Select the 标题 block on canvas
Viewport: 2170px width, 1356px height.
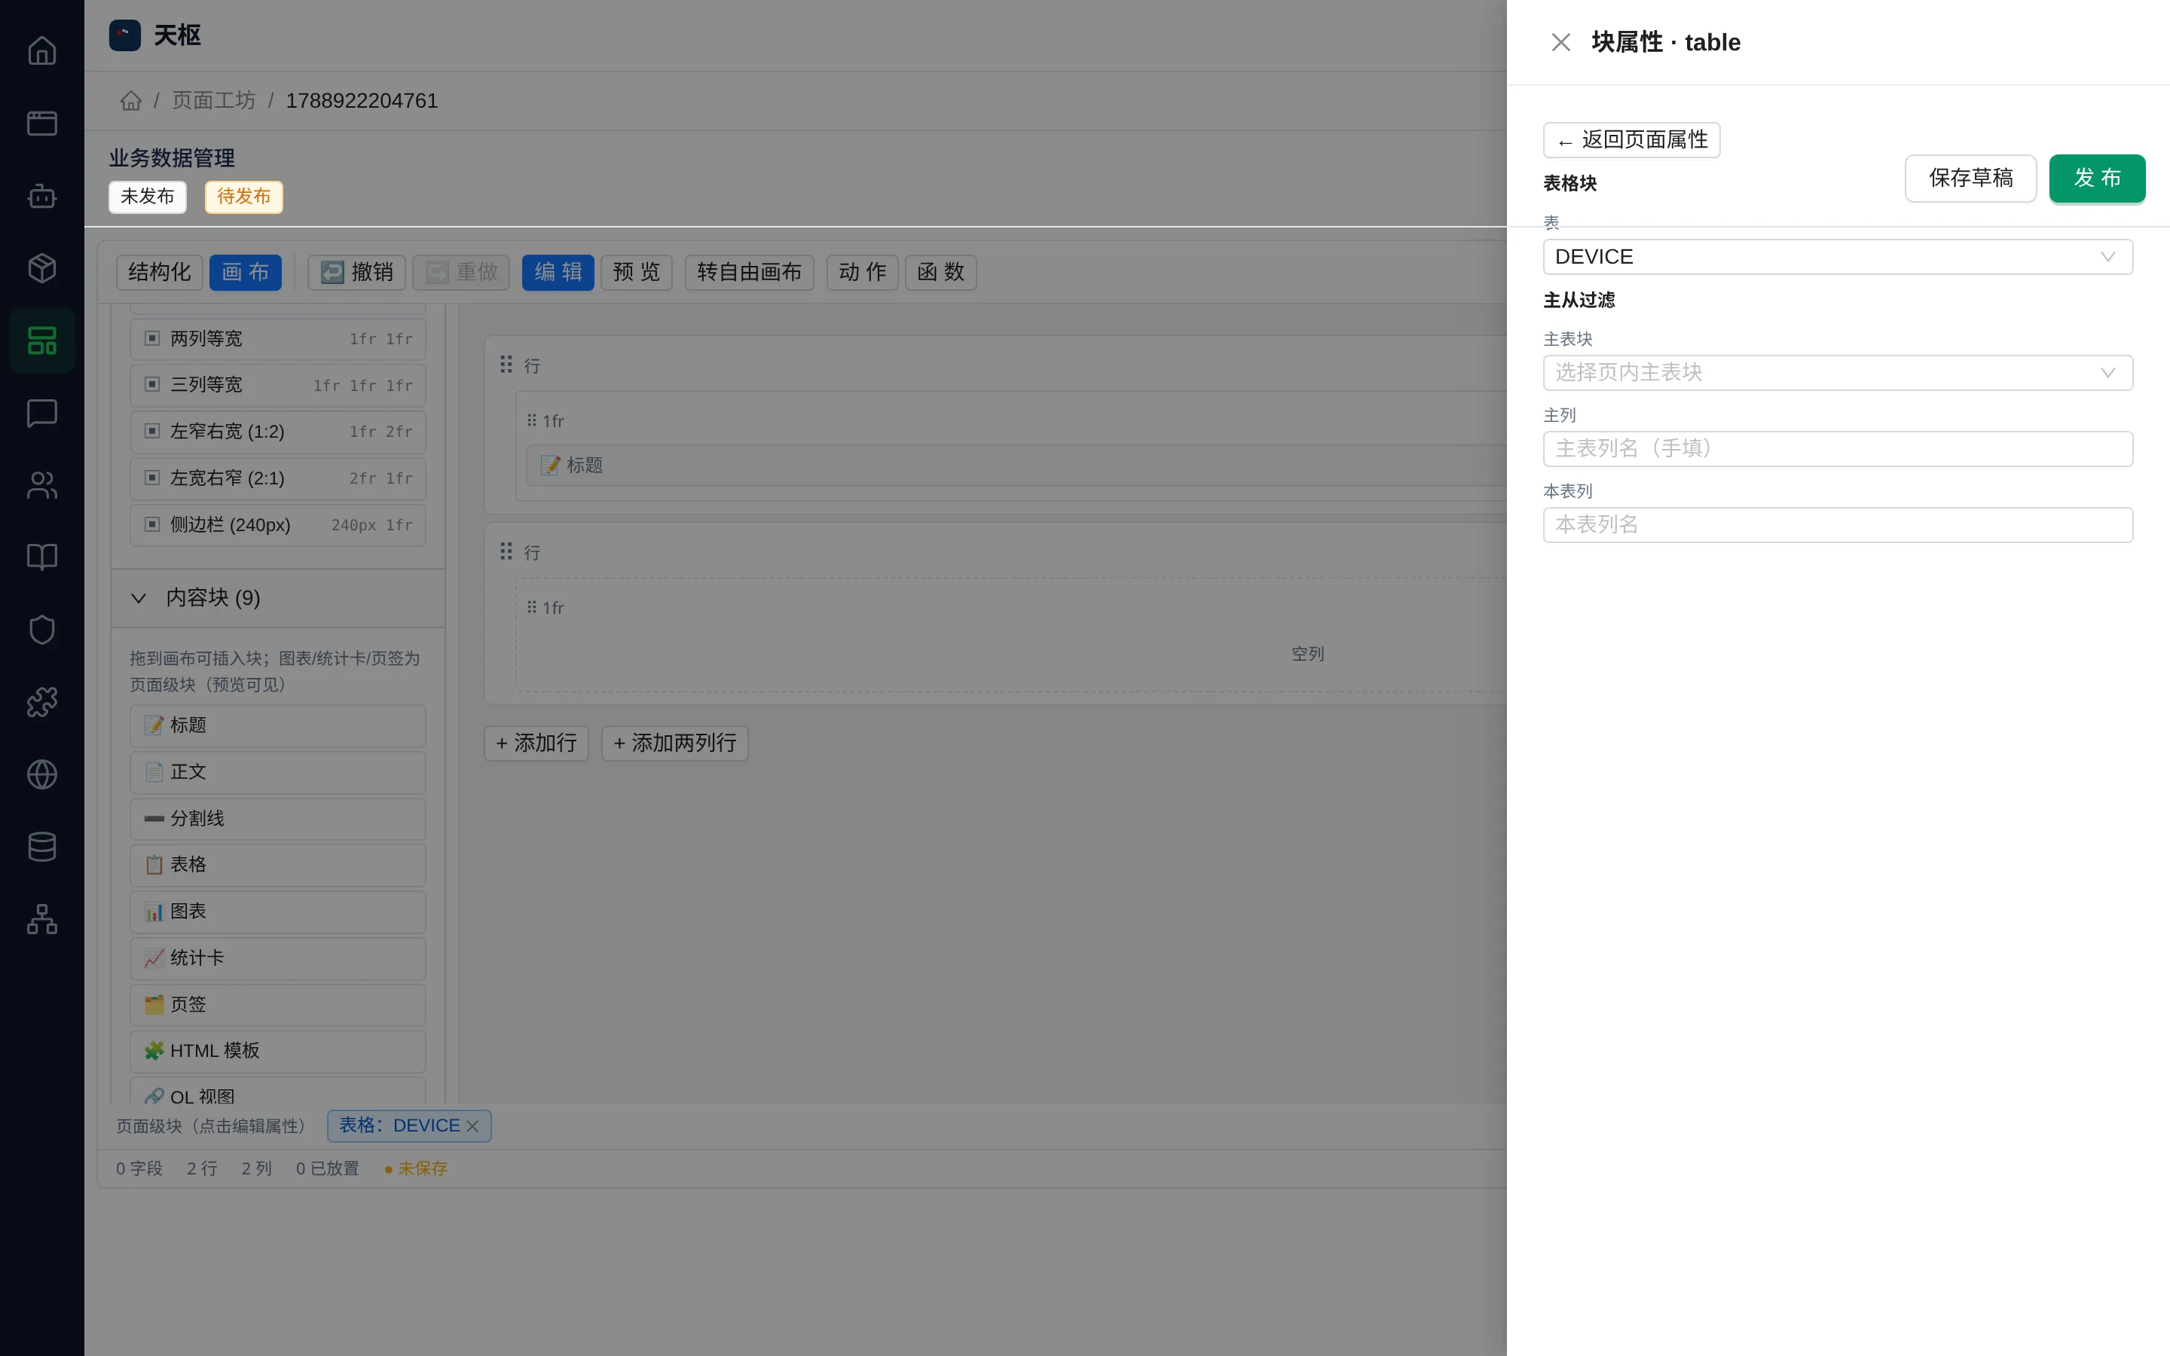tap(1016, 466)
